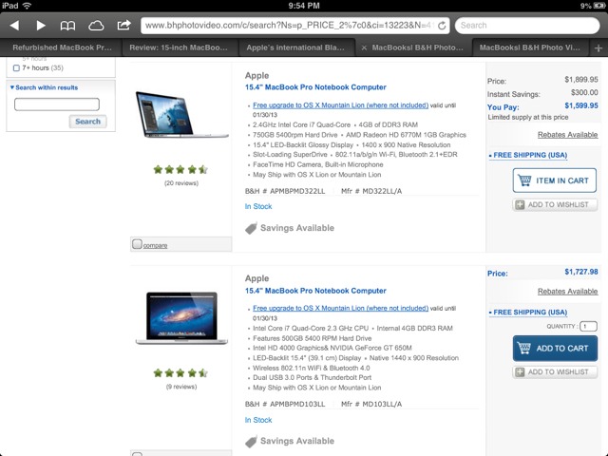Click the ITEM IN CART button
This screenshot has height=456, width=608.
click(x=555, y=180)
